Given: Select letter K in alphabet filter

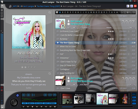Looking at the screenshot, I should (86, 12).
